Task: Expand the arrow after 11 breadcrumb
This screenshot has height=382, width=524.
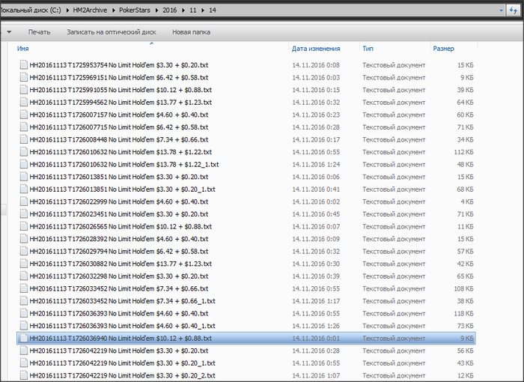Action: point(203,10)
